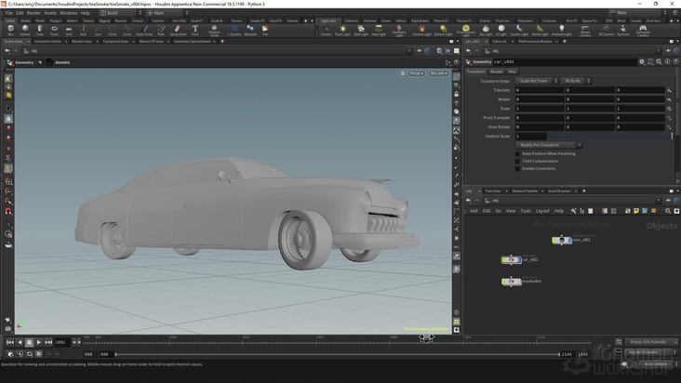Tick the Child Compensation checkbox
The image size is (681, 383).
point(518,161)
